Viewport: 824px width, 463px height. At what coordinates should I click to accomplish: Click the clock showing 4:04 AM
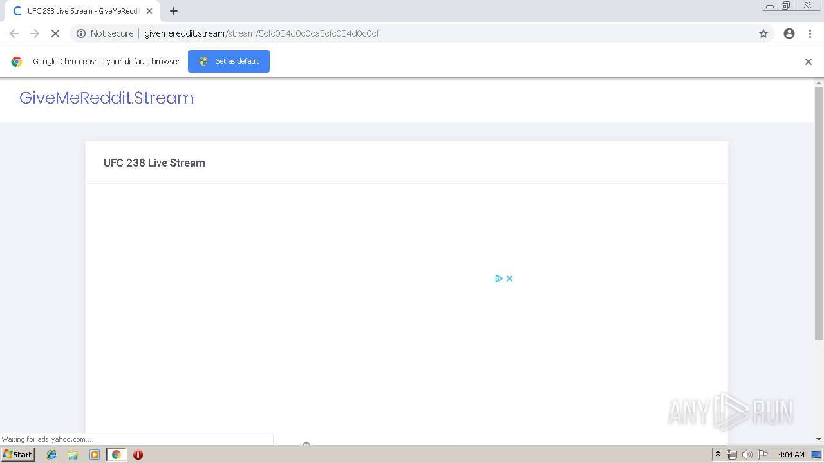791,455
